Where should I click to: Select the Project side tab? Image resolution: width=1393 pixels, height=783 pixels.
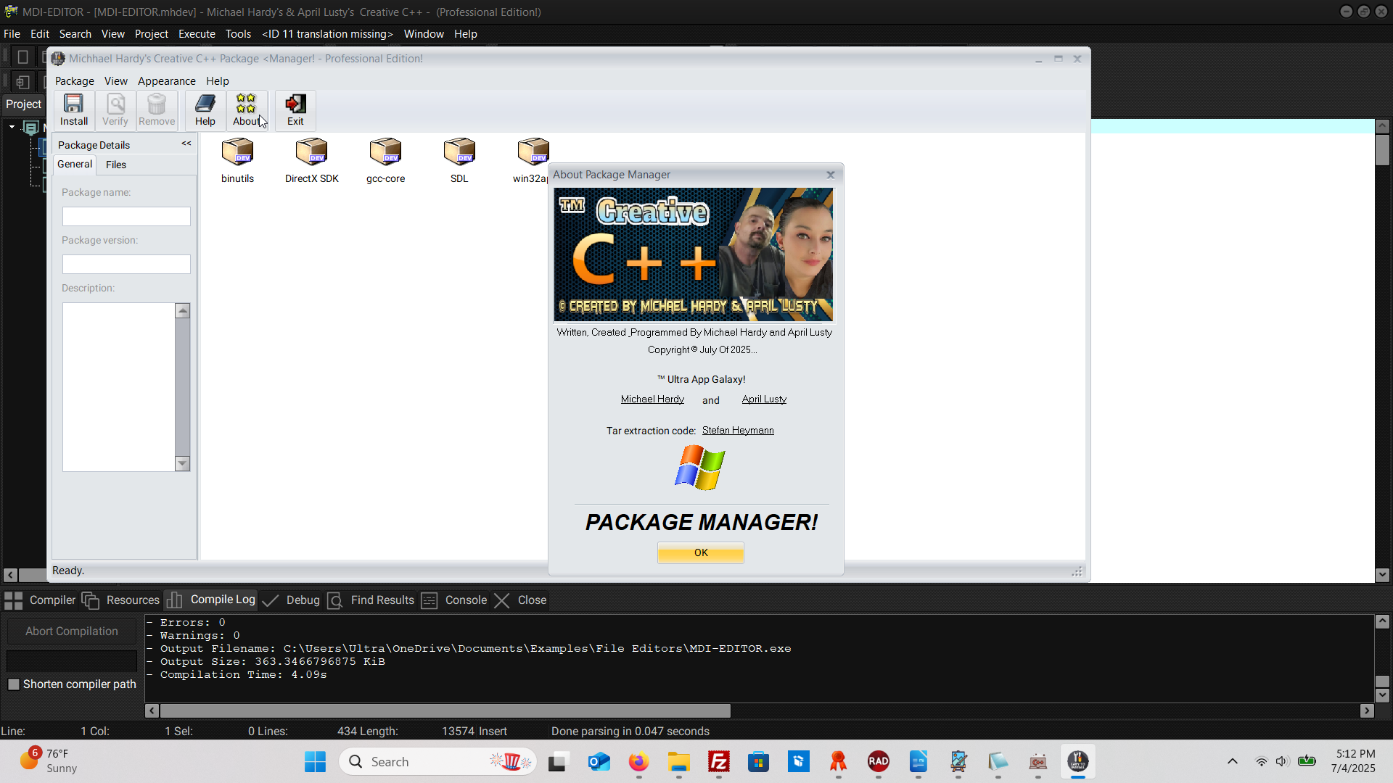point(23,104)
